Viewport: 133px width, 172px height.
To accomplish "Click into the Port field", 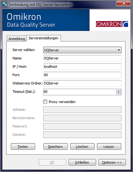I will 82,75.
